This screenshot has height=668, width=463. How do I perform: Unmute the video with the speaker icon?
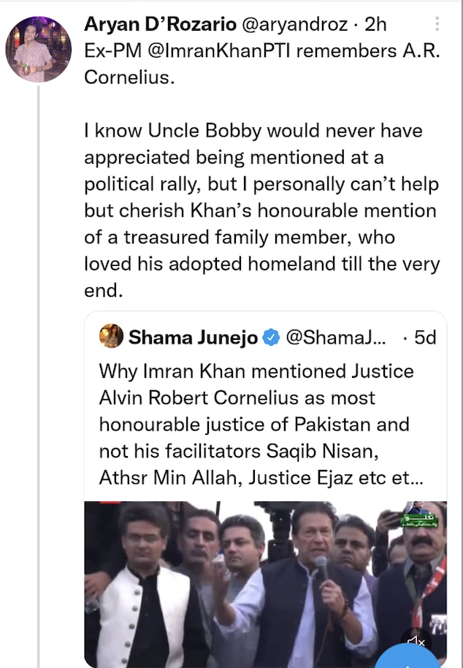coord(416,642)
